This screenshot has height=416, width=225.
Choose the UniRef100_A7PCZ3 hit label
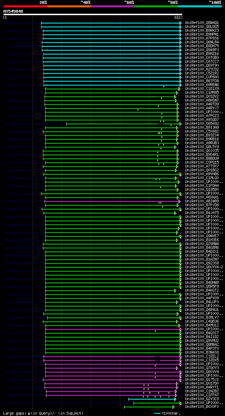coord(202,116)
